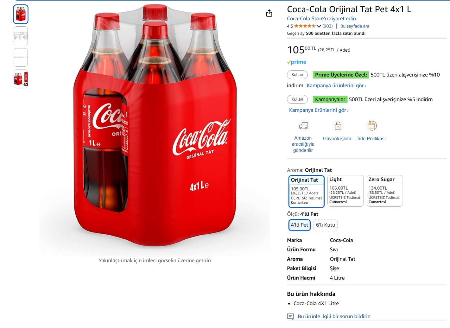The image size is (450, 328).
Task: Expand Kampanya ürünlerini gör under Kampanyalar
Action: coord(319,110)
